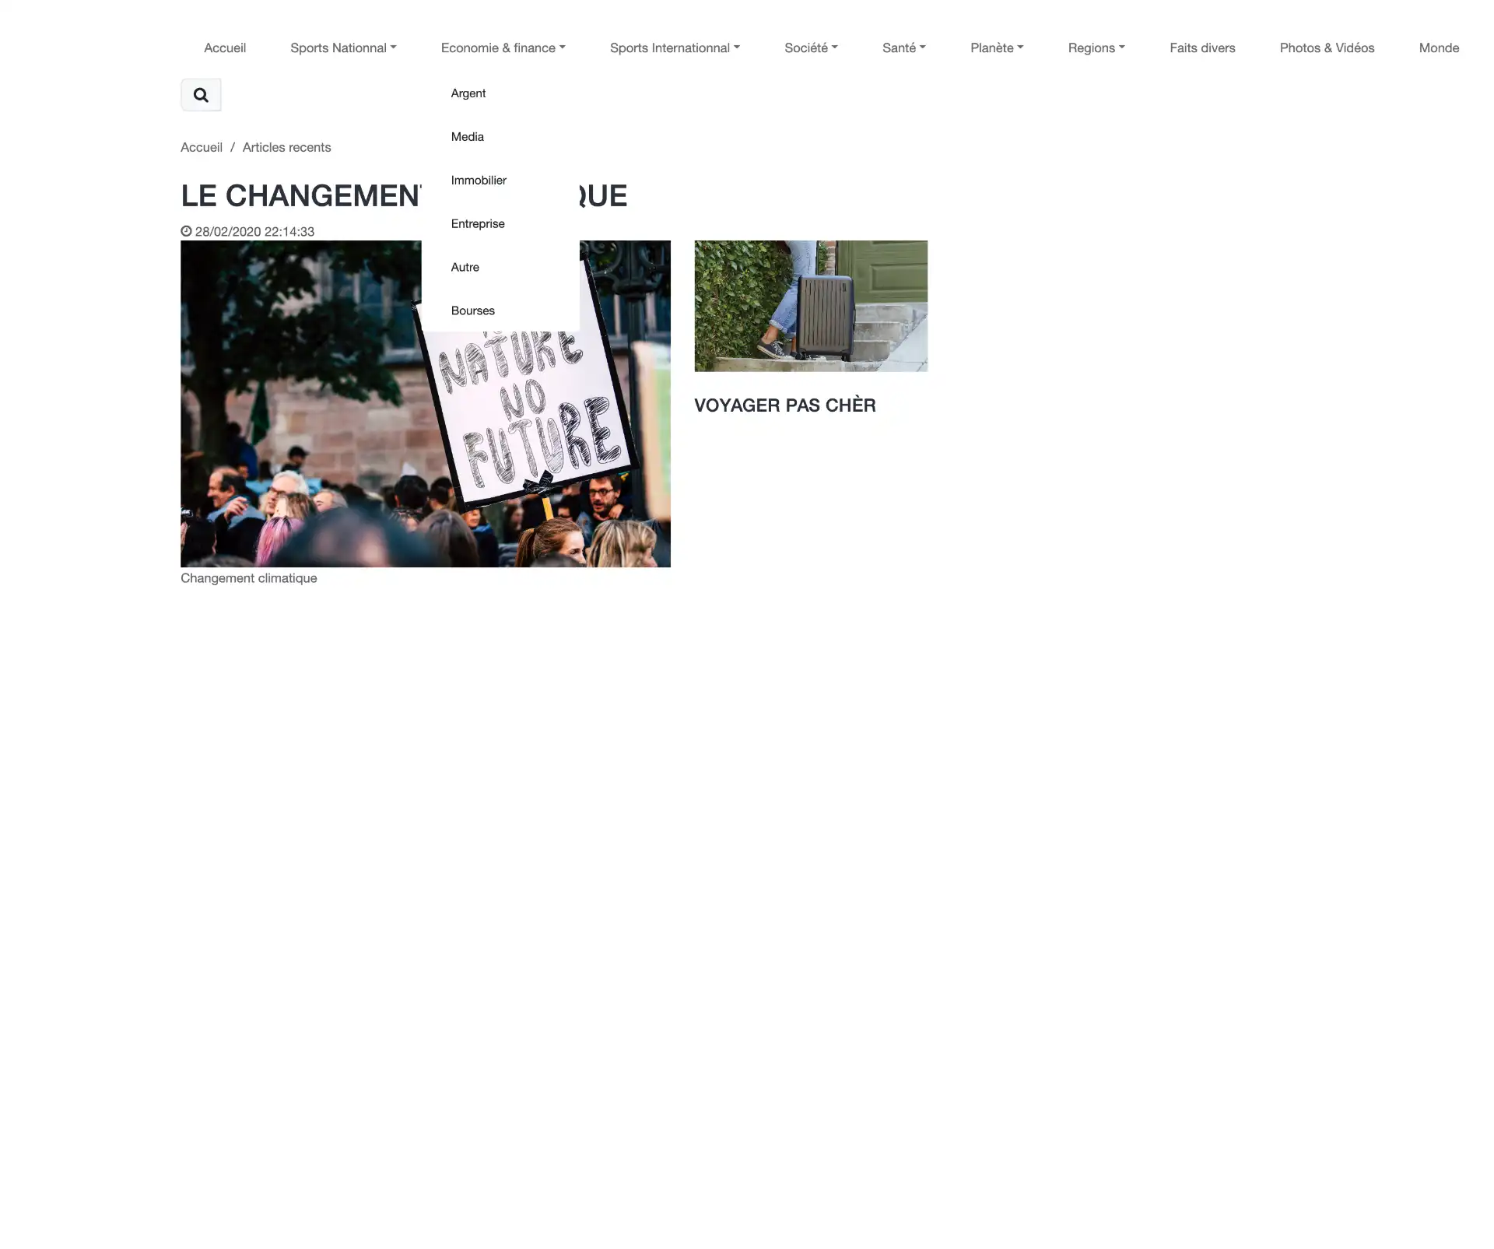1494x1249 pixels.
Task: Open the Faits divers section
Action: pyautogui.click(x=1202, y=47)
